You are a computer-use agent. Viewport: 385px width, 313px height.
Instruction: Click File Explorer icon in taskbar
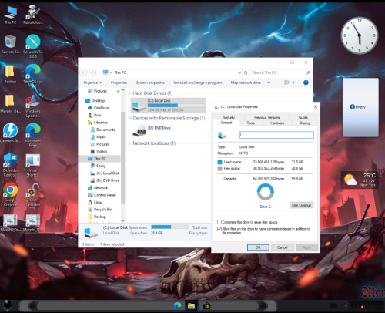point(191,306)
